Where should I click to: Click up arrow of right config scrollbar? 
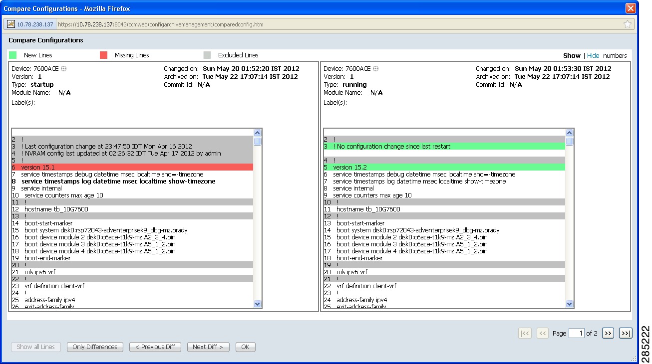[570, 133]
